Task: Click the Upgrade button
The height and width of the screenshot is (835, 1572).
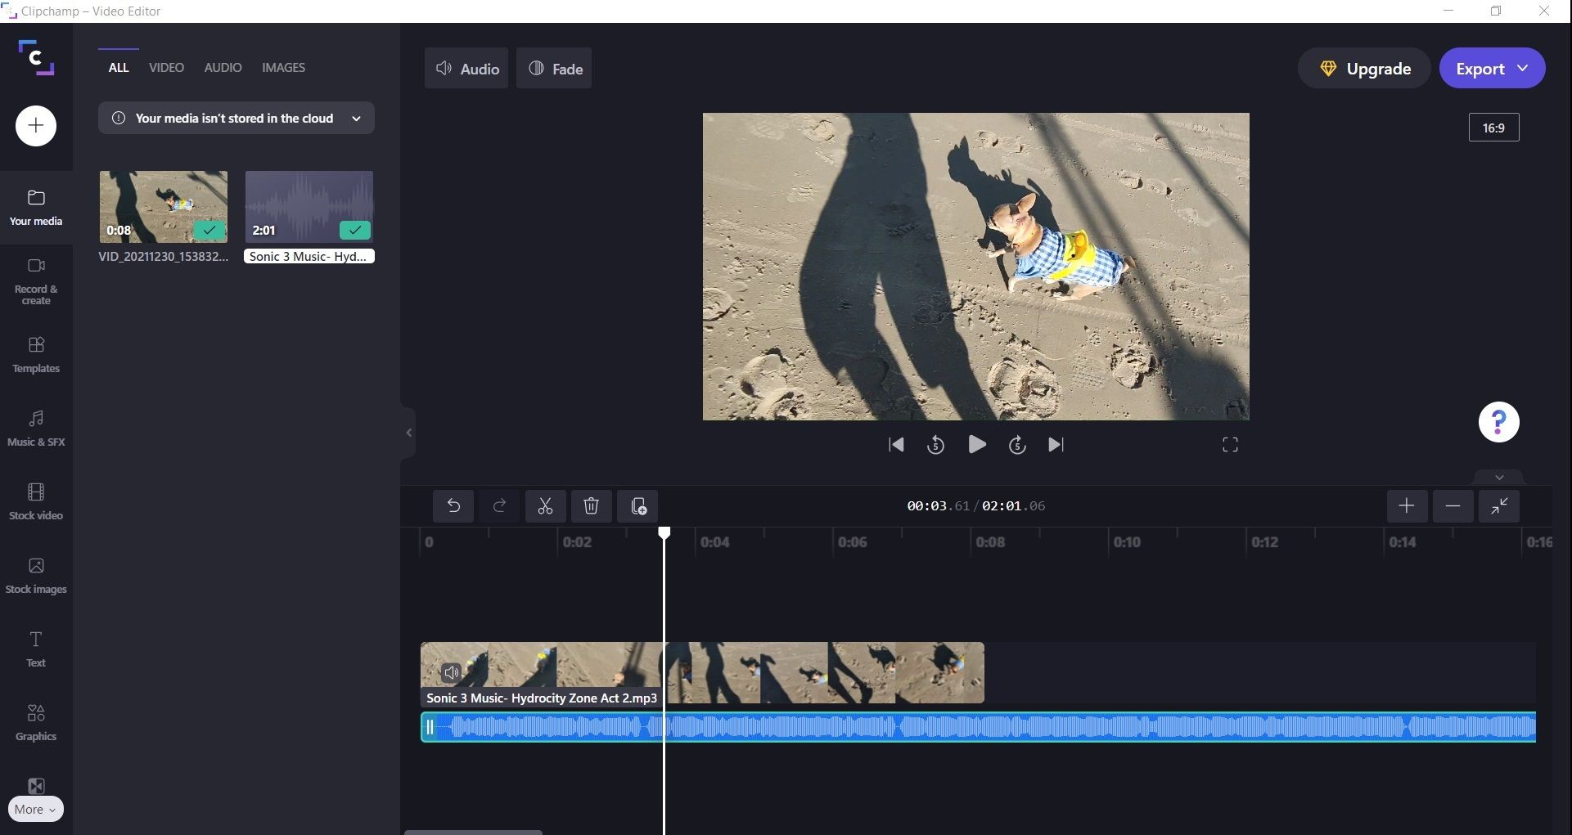Action: (1363, 68)
